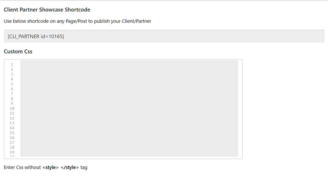328x185 pixels.
Task: Click the Client Partner Showcase Shortcode heading
Action: (47, 9)
